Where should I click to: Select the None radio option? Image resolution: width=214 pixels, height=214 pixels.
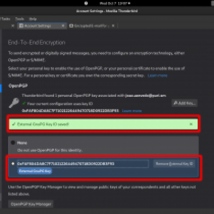[13, 143]
